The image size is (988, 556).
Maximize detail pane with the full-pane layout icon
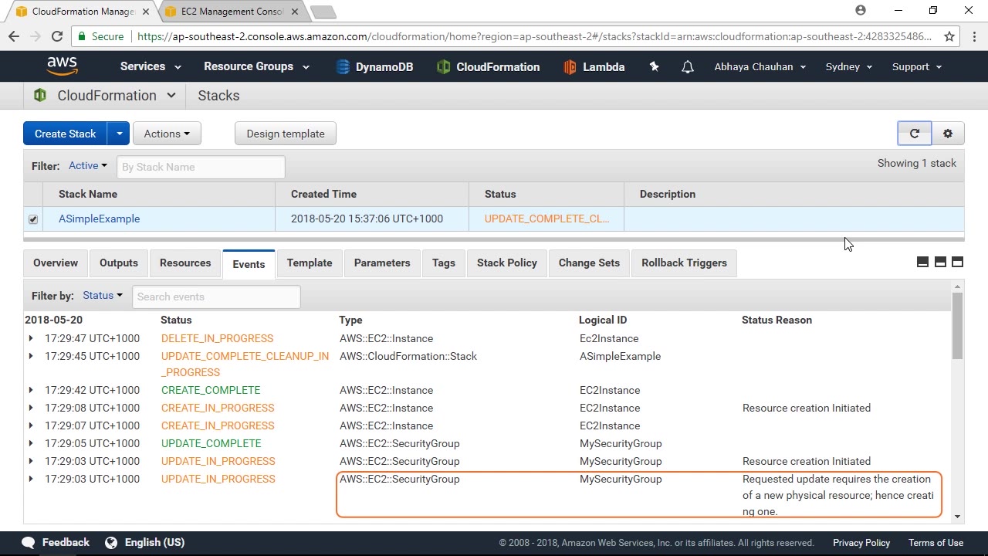click(x=957, y=262)
